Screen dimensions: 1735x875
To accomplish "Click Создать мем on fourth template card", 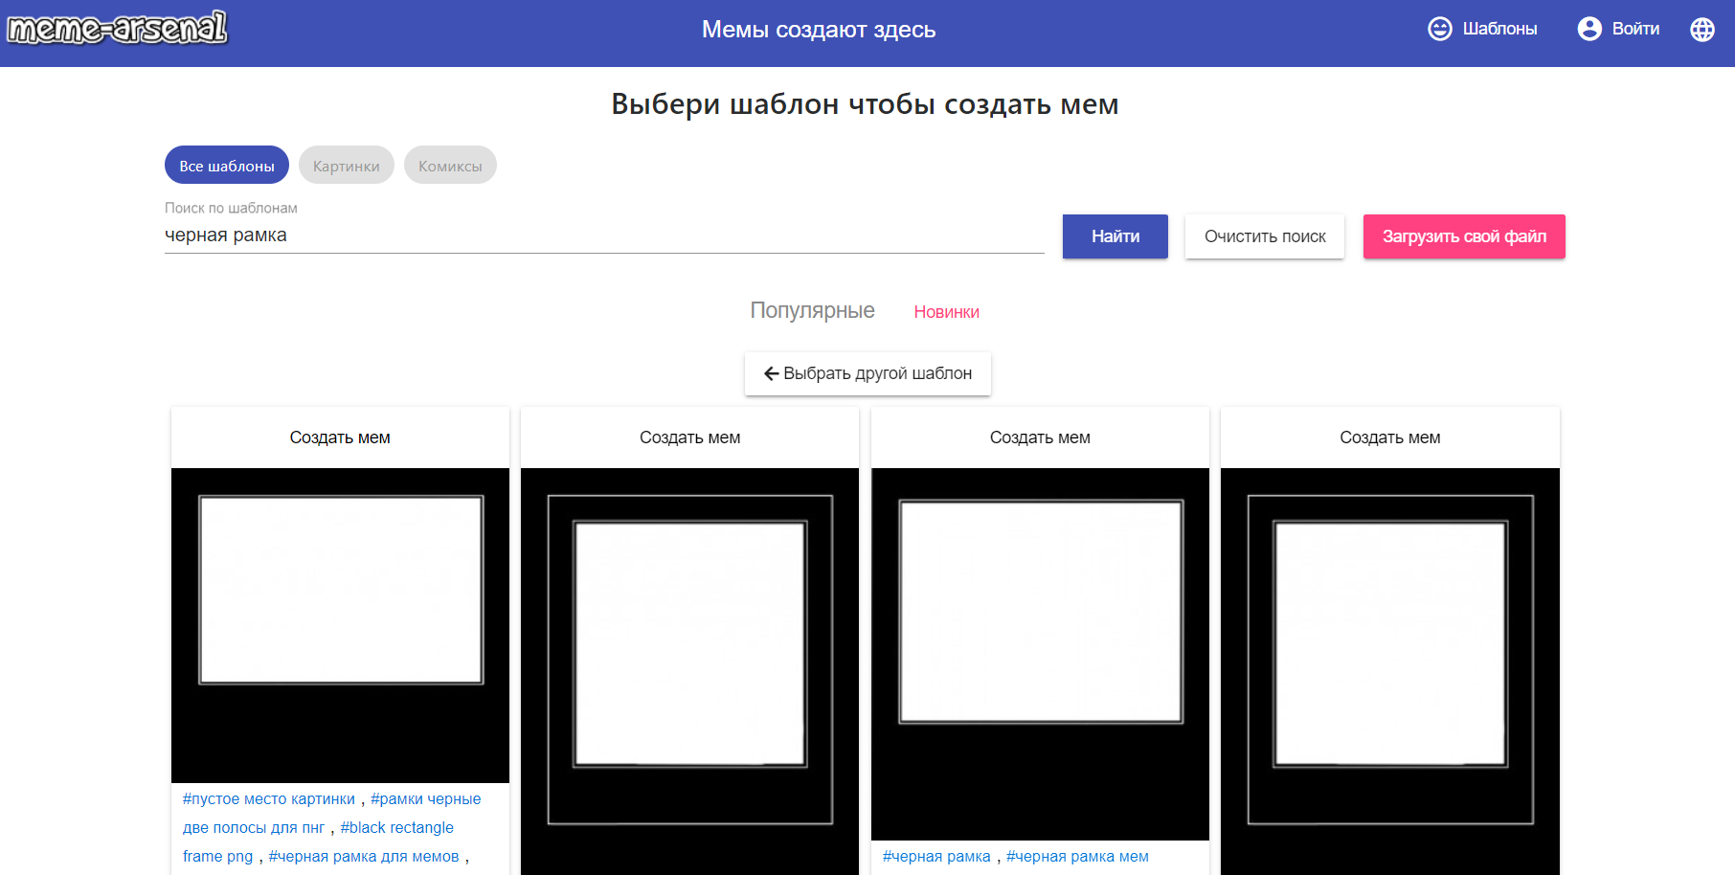I will [x=1390, y=437].
